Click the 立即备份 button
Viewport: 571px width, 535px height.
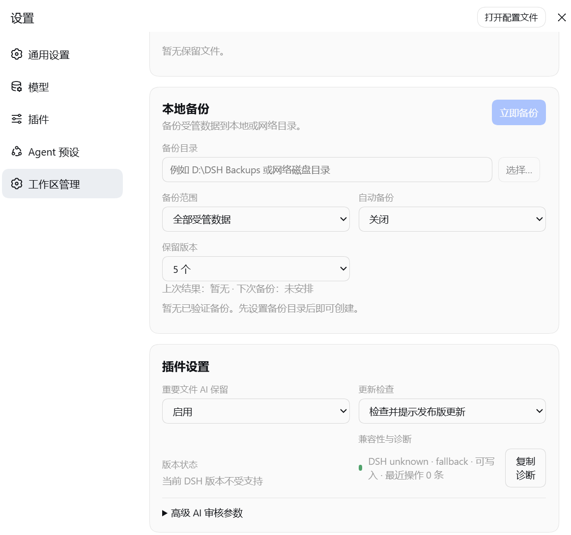click(518, 112)
